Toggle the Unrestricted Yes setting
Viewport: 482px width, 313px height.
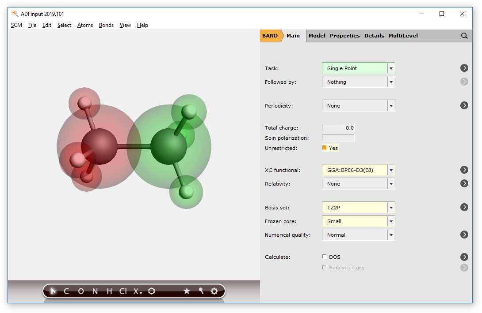coord(325,148)
